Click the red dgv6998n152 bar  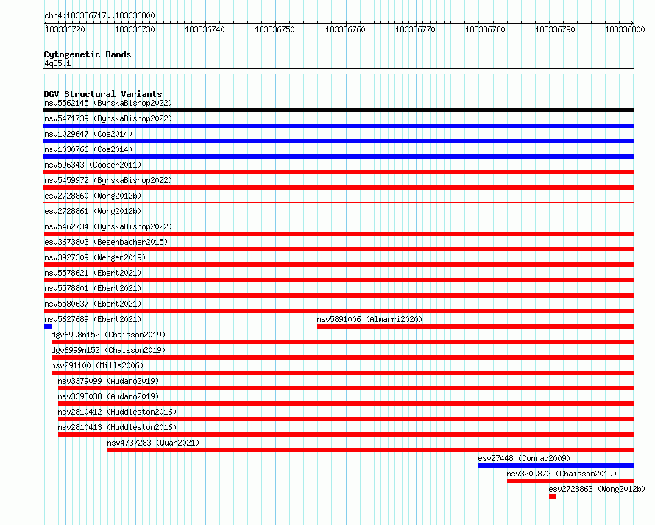click(343, 342)
